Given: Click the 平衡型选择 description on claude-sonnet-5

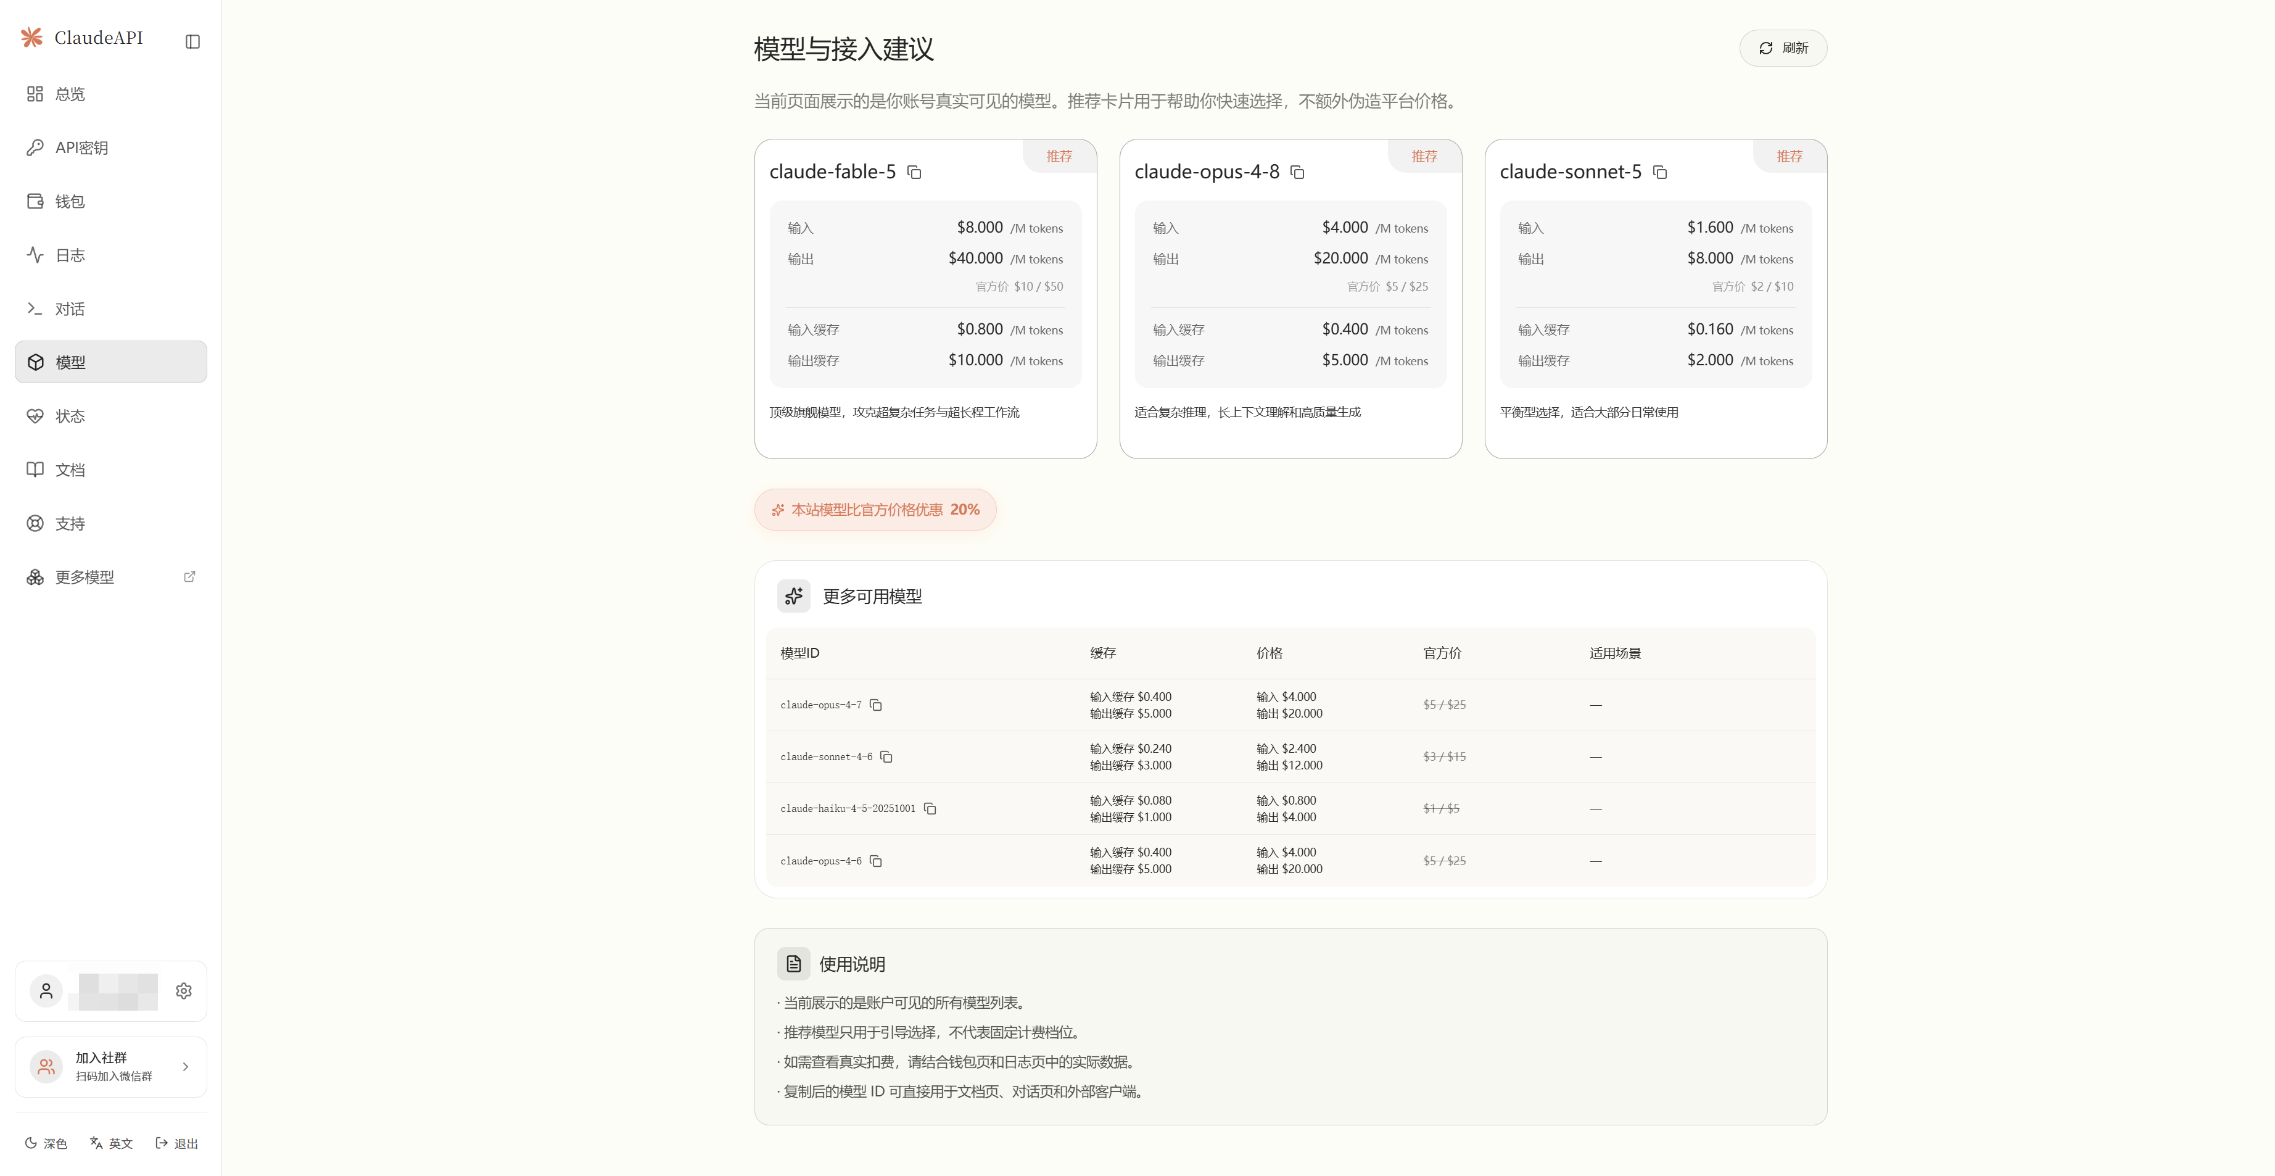Looking at the screenshot, I should [1590, 413].
